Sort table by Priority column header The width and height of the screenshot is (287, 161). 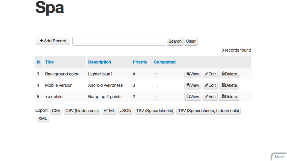coord(140,62)
